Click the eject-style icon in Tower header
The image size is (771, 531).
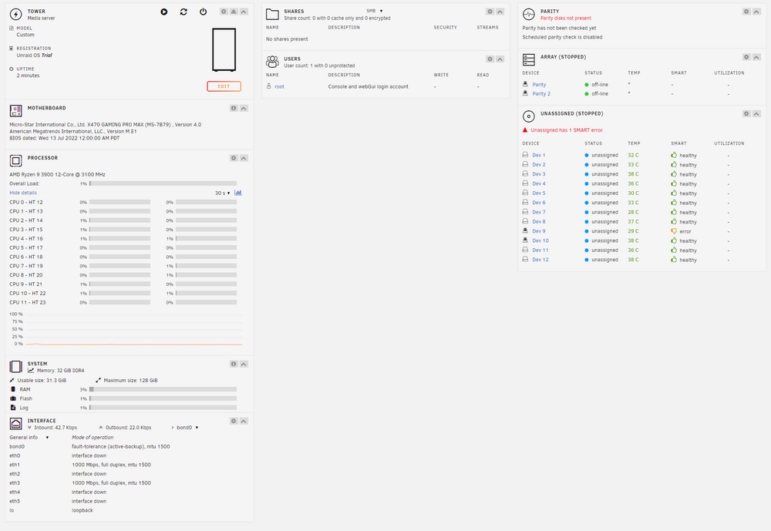point(234,12)
